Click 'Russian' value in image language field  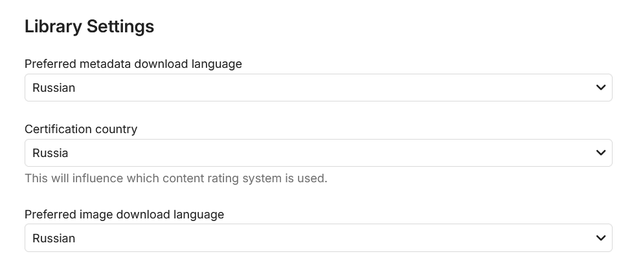(54, 238)
